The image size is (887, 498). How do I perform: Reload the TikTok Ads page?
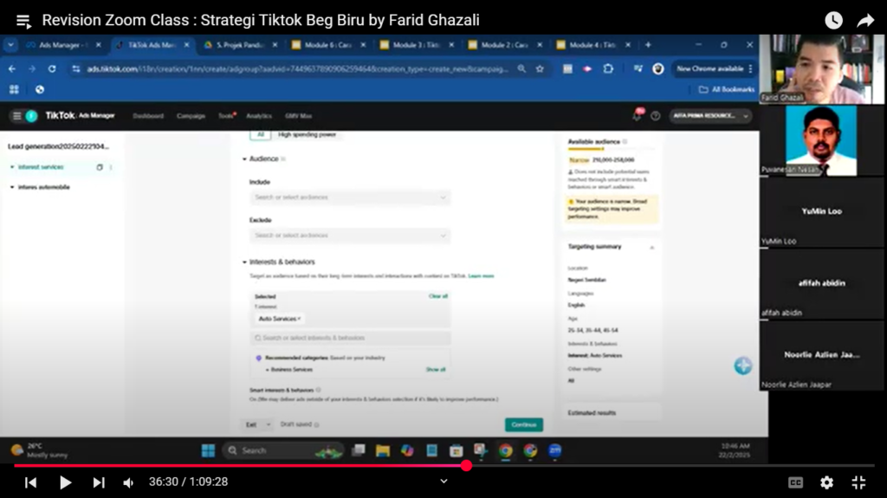(52, 69)
